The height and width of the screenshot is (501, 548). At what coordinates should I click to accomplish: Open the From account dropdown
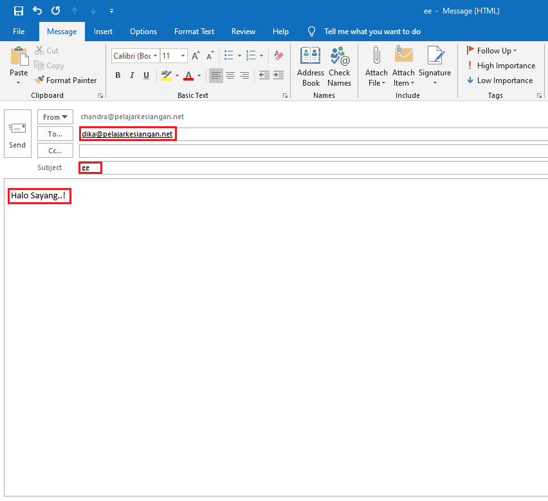click(x=55, y=117)
